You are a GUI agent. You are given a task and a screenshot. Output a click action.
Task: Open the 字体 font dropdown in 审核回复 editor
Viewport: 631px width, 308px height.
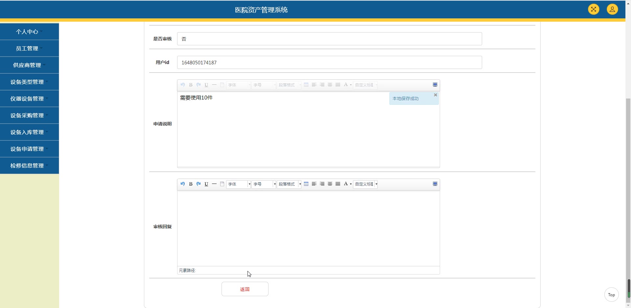click(239, 184)
